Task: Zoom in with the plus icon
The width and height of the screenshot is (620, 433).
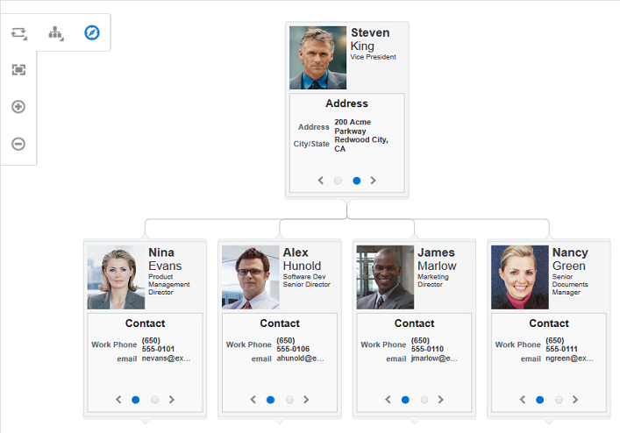Action: [18, 107]
